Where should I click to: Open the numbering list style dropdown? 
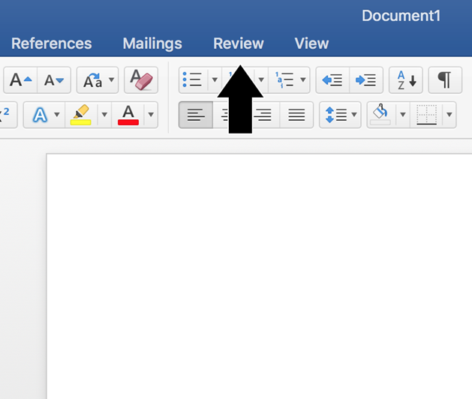[x=261, y=80]
